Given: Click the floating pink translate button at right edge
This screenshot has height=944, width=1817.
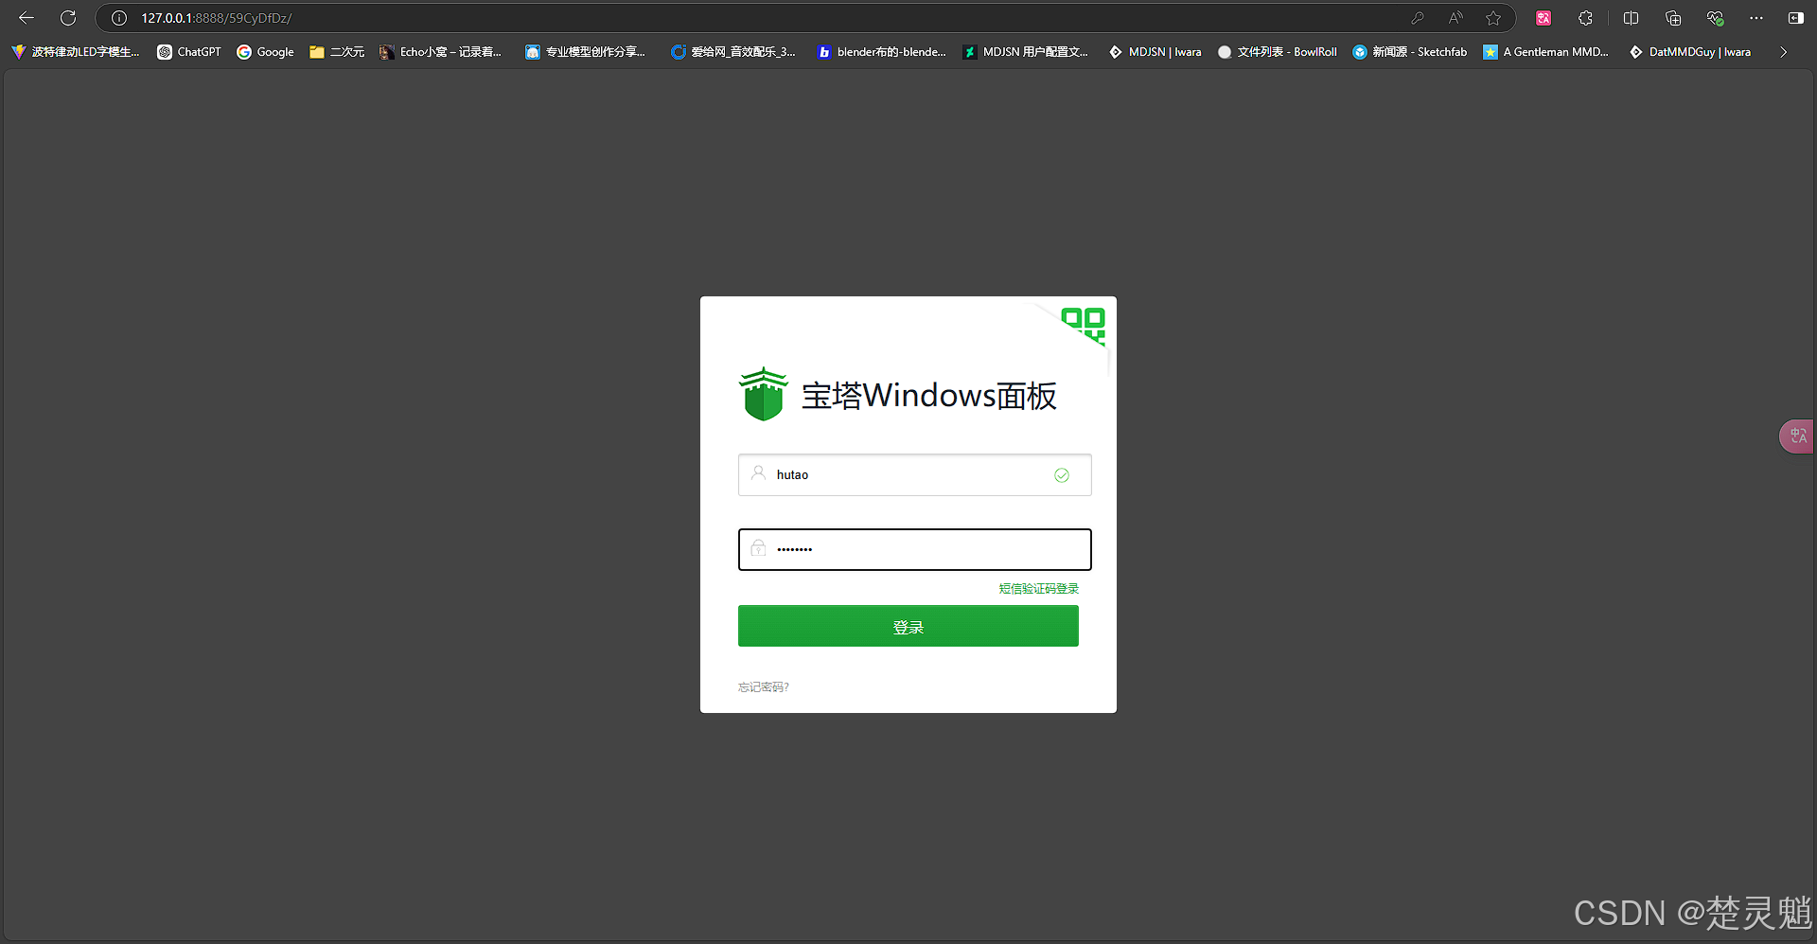Looking at the screenshot, I should [1797, 436].
